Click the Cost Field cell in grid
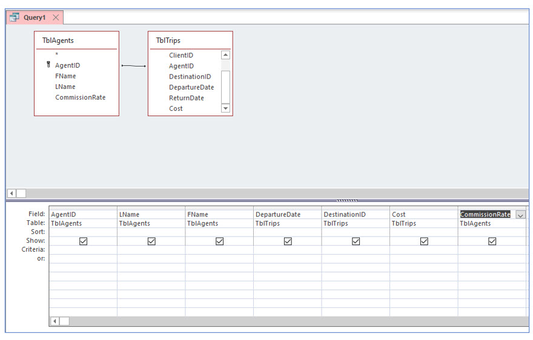Screen dimensions: 533x340 click(424, 214)
